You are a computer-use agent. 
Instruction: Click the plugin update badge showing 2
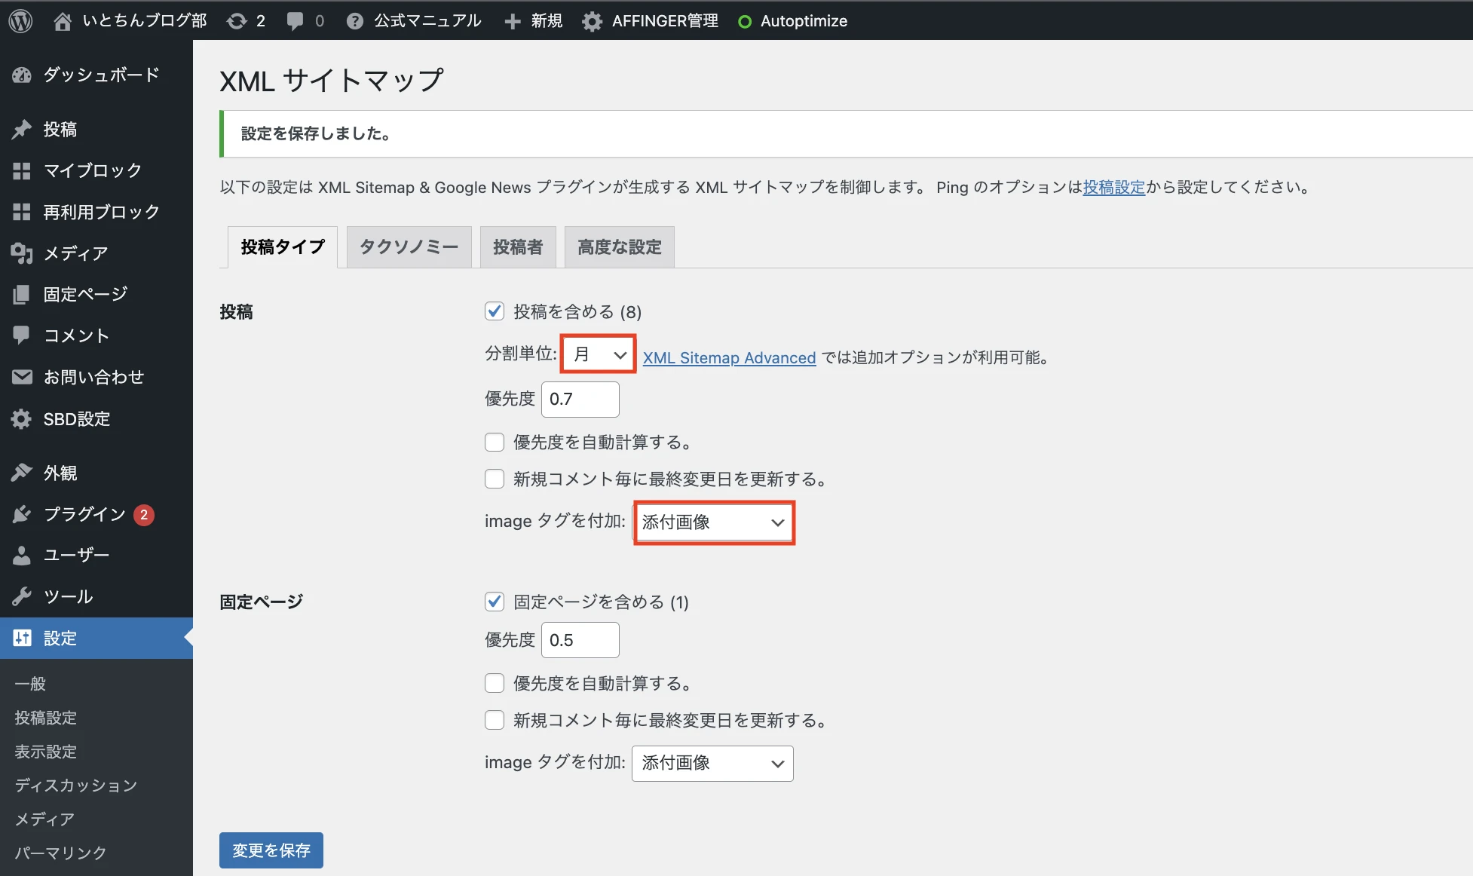point(144,515)
